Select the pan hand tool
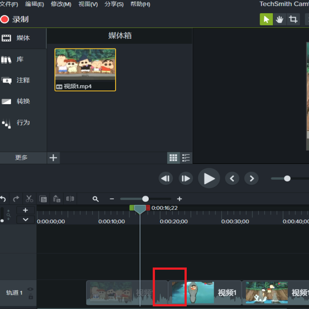The width and height of the screenshot is (309, 309). tap(279, 19)
